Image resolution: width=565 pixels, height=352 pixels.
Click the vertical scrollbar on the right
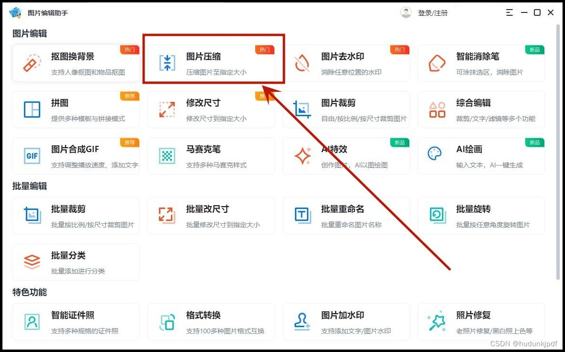point(558,153)
